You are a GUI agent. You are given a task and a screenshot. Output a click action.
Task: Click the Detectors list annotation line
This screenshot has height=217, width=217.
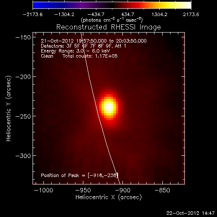coord(83,46)
